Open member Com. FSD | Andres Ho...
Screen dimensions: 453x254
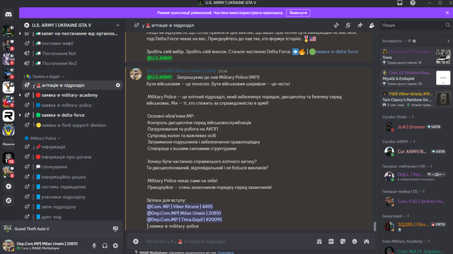(415, 201)
